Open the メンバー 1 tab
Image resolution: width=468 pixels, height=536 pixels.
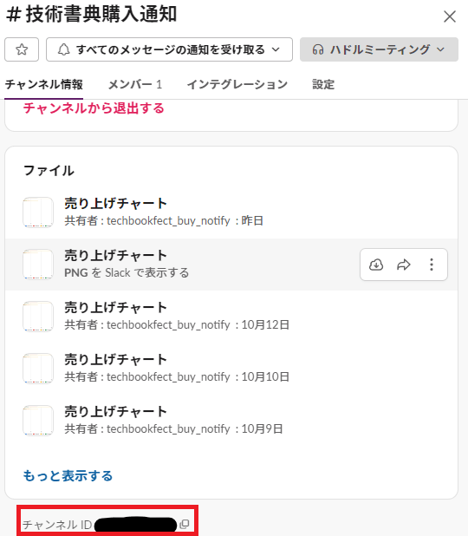pyautogui.click(x=135, y=84)
